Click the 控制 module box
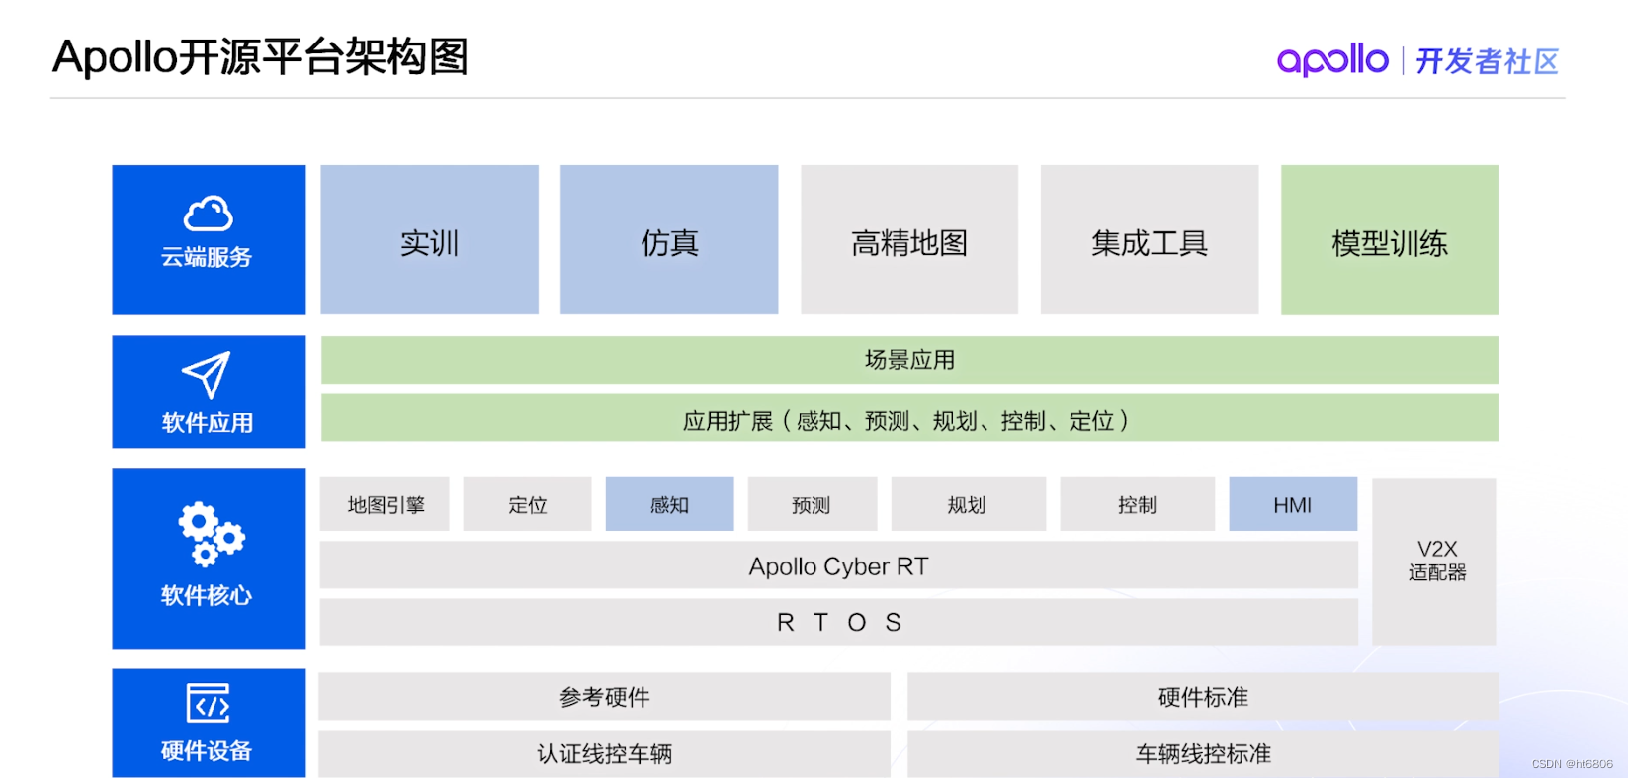The height and width of the screenshot is (778, 1628). (x=1137, y=505)
